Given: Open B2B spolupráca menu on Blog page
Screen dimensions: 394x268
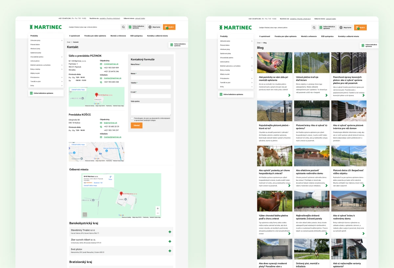Looking at the screenshot, I should click(x=327, y=36).
